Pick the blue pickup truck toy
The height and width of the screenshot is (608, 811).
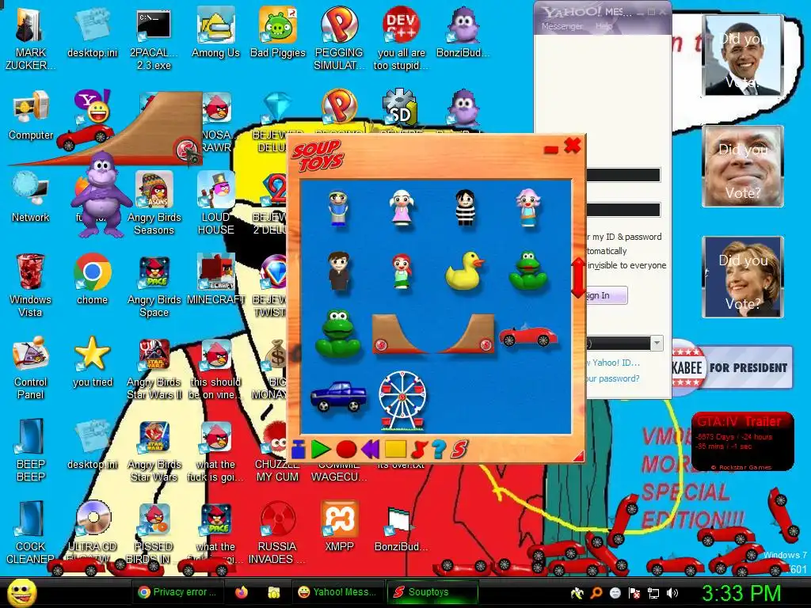pyautogui.click(x=339, y=397)
